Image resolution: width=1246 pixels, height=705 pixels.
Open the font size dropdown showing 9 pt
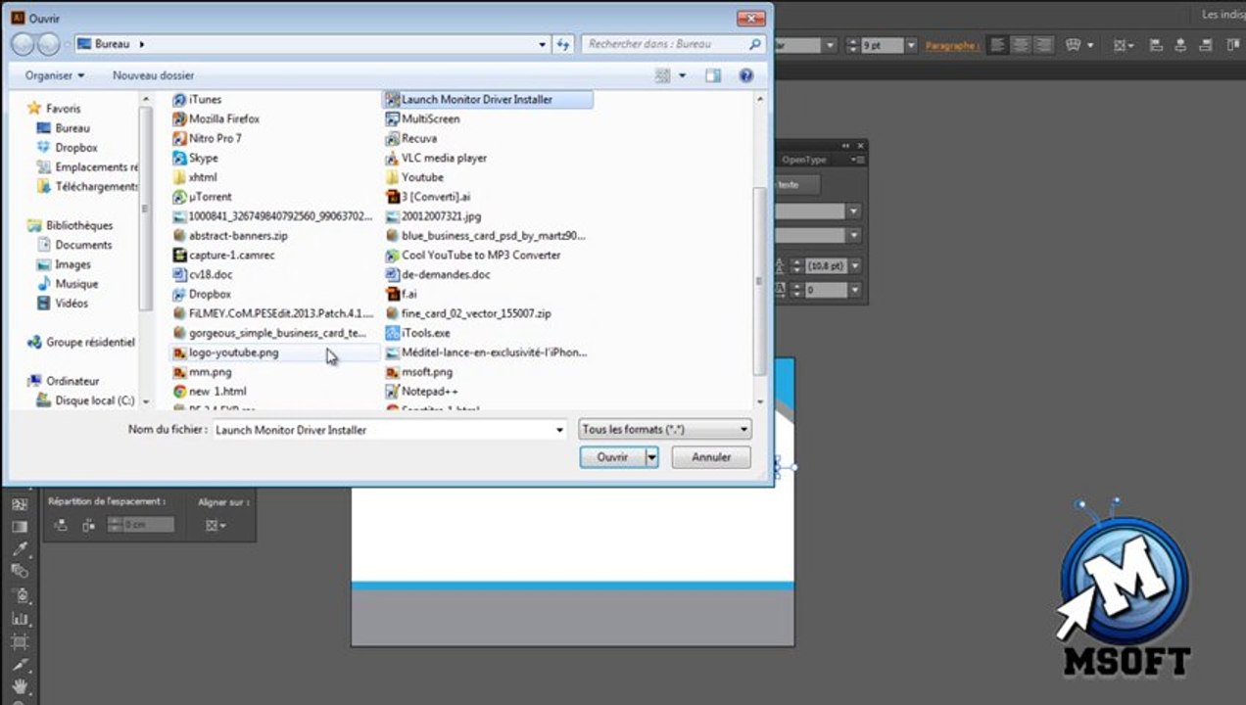[910, 45]
